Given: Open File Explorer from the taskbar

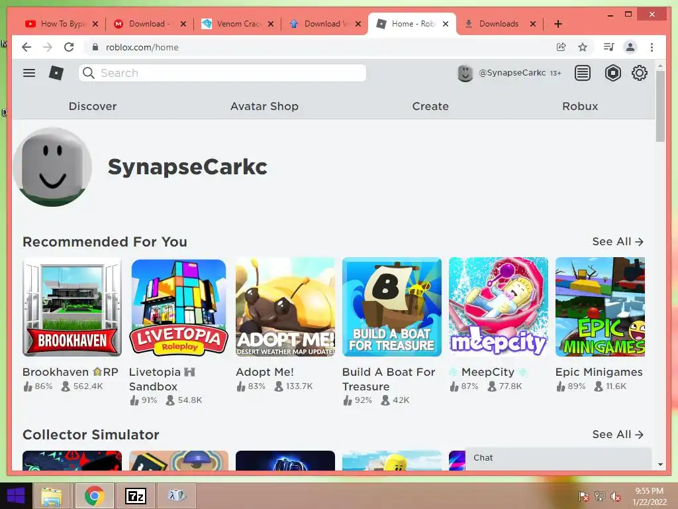Looking at the screenshot, I should pyautogui.click(x=52, y=496).
